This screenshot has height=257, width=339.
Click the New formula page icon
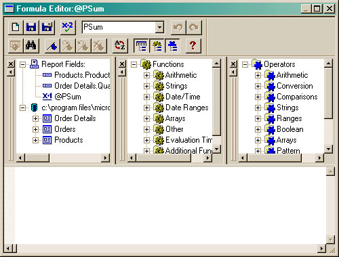point(16,28)
